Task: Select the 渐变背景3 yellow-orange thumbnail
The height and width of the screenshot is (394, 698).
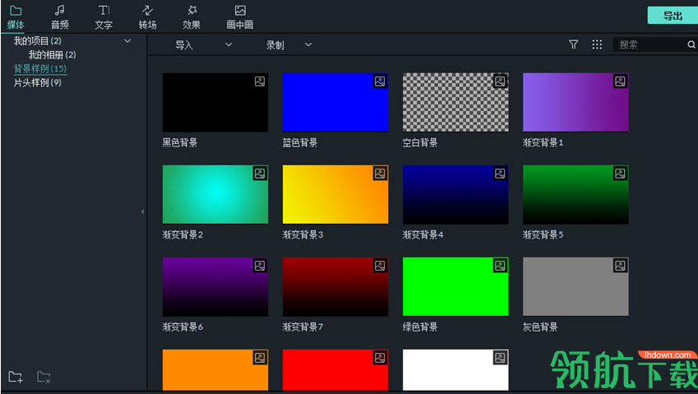Action: pos(335,195)
